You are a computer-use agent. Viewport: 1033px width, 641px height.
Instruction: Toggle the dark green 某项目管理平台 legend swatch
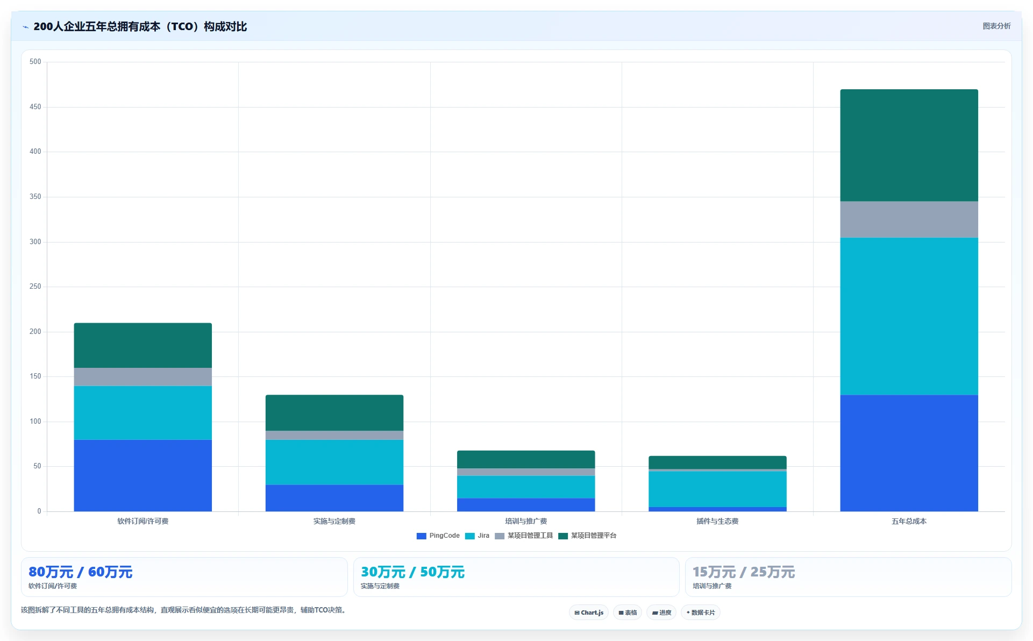click(563, 536)
